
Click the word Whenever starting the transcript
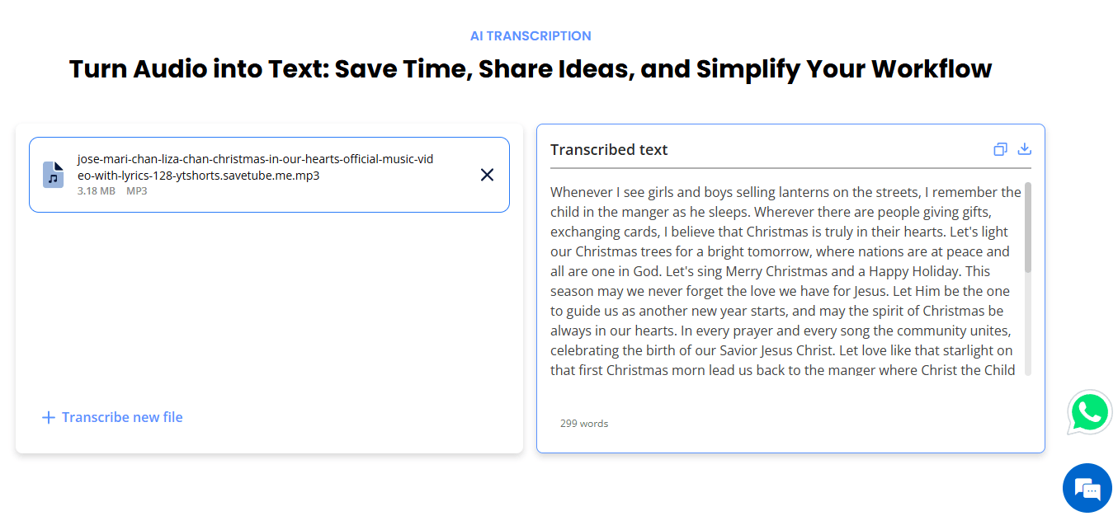click(x=582, y=192)
